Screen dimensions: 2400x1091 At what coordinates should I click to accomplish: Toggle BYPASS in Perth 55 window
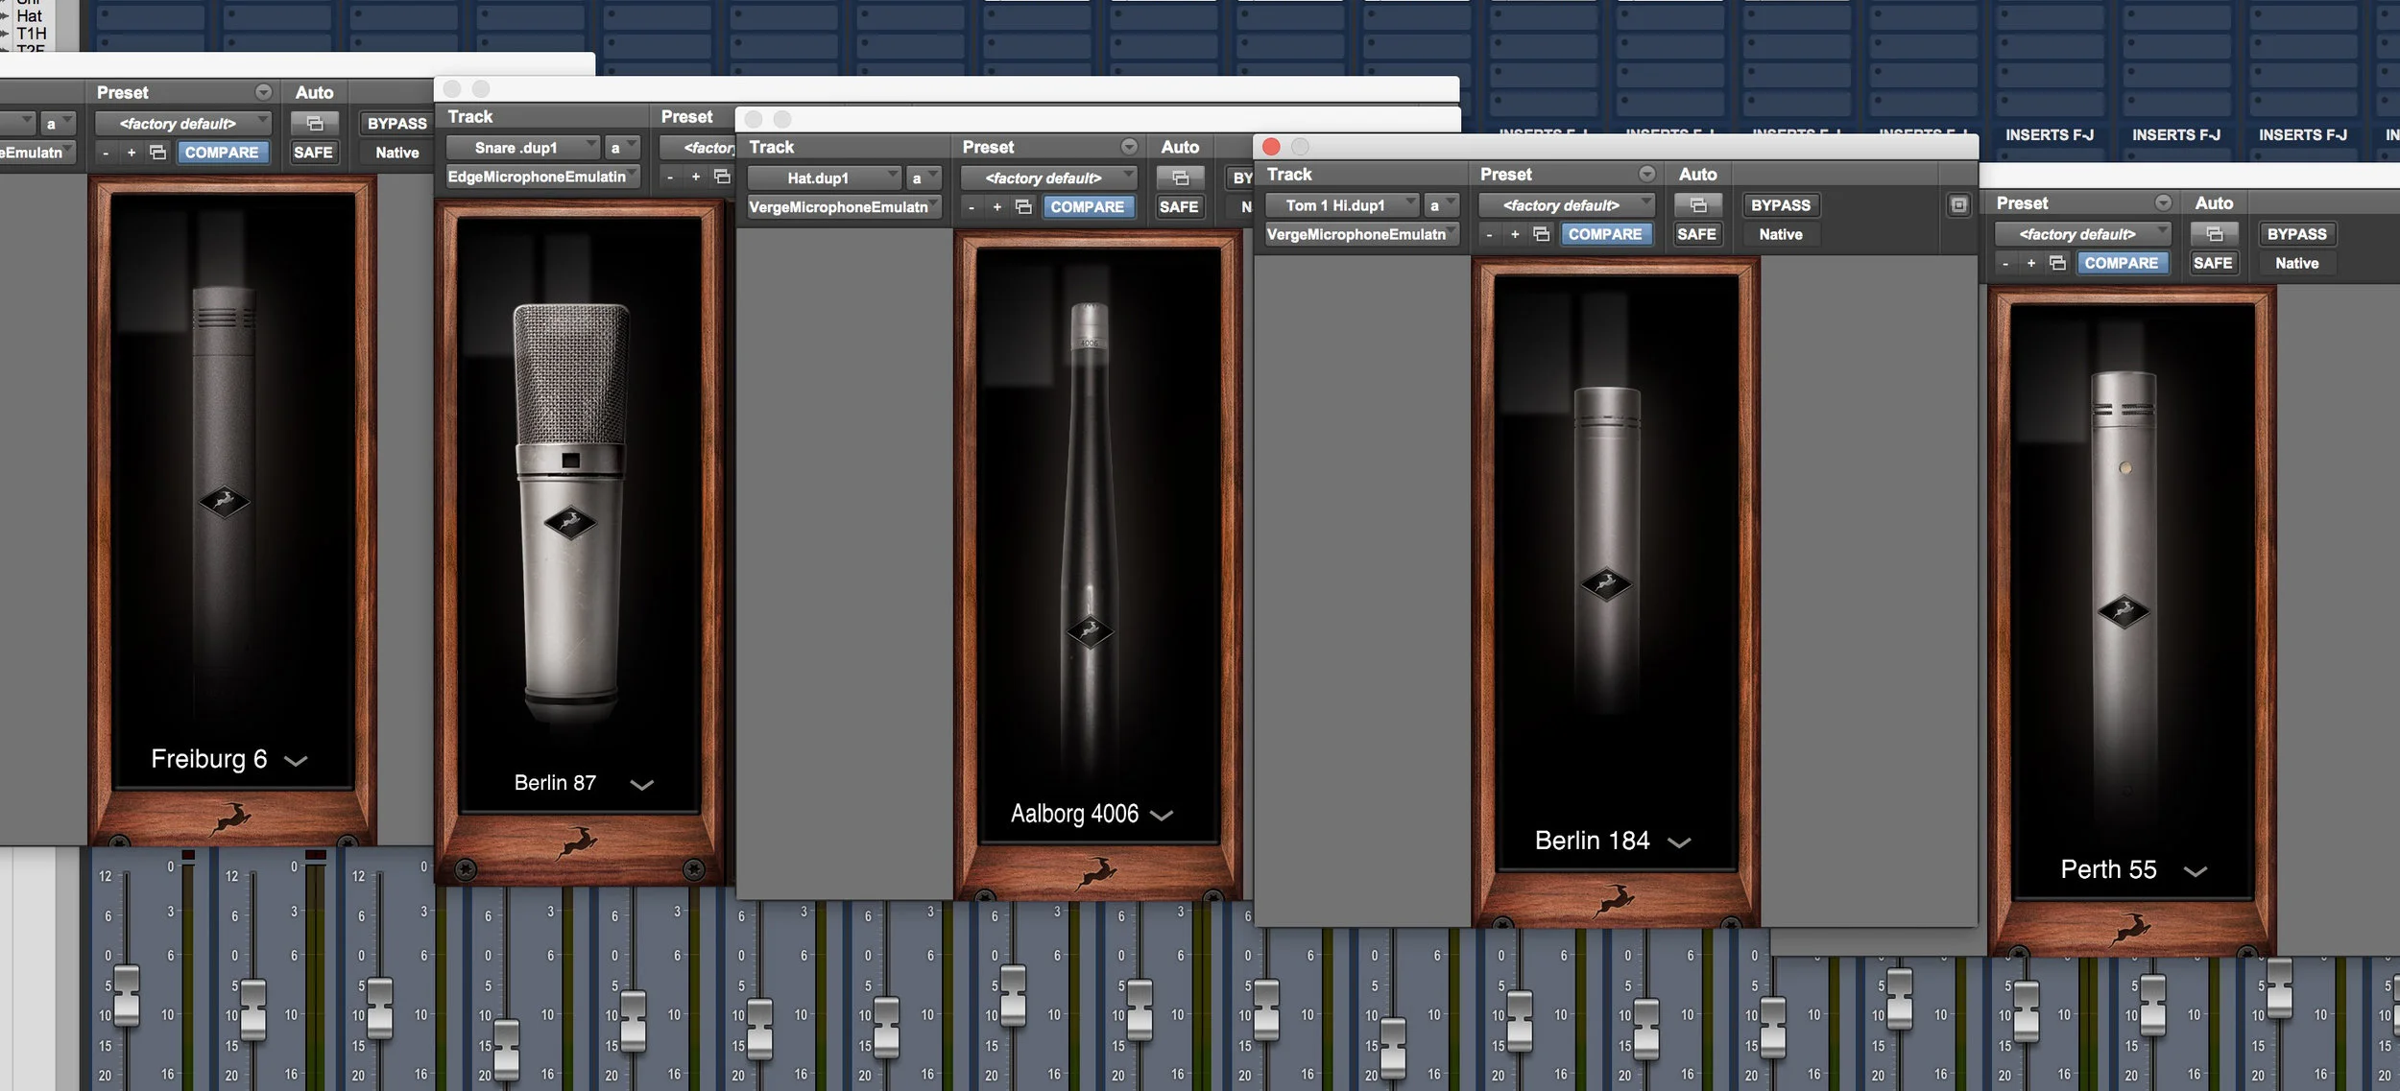pos(2297,233)
